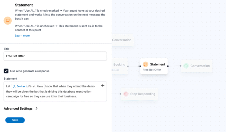Uncheck Use AI to generate a response
226x132 pixels.
[6, 71]
